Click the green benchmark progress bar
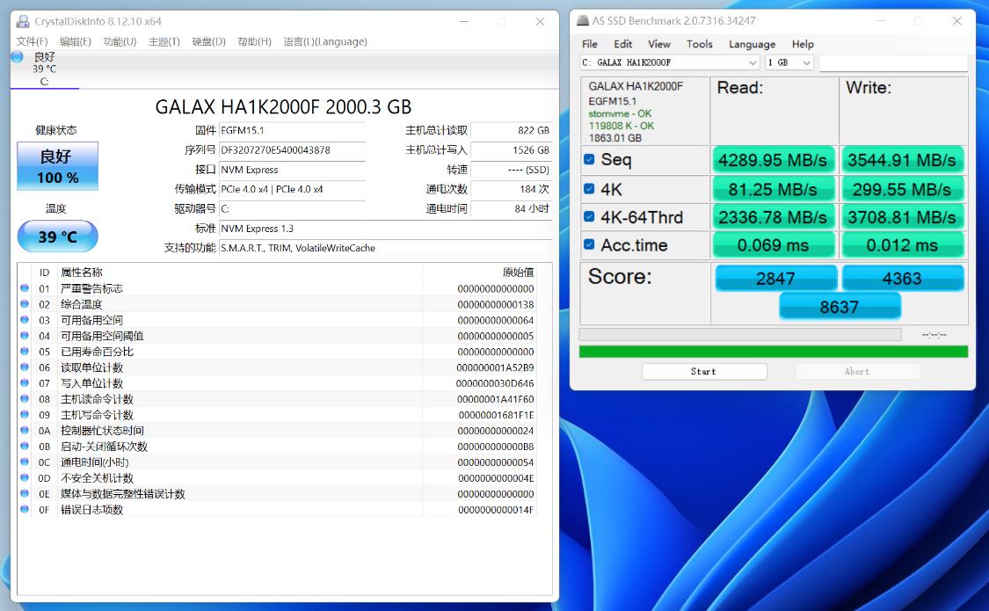This screenshot has width=989, height=611. point(773,352)
